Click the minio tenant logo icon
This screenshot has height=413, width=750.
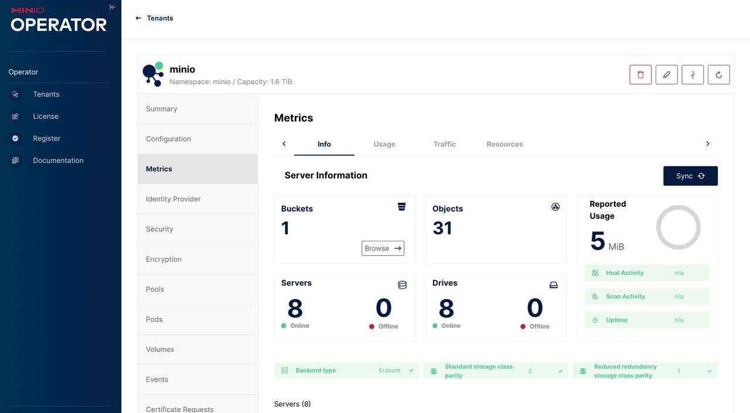point(153,74)
